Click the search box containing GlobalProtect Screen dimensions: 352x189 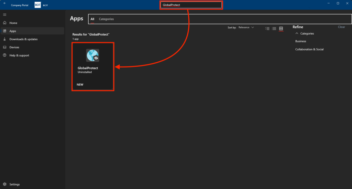tap(191, 5)
